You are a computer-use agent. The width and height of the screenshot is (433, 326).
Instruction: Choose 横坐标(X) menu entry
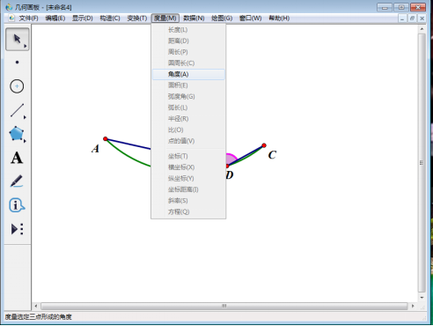(188, 167)
